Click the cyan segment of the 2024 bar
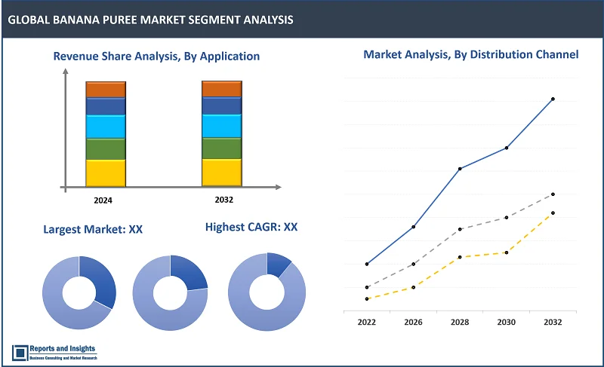 pos(106,127)
